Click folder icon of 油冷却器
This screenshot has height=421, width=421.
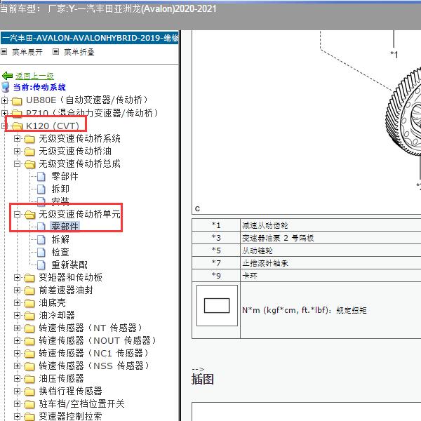tap(29, 316)
